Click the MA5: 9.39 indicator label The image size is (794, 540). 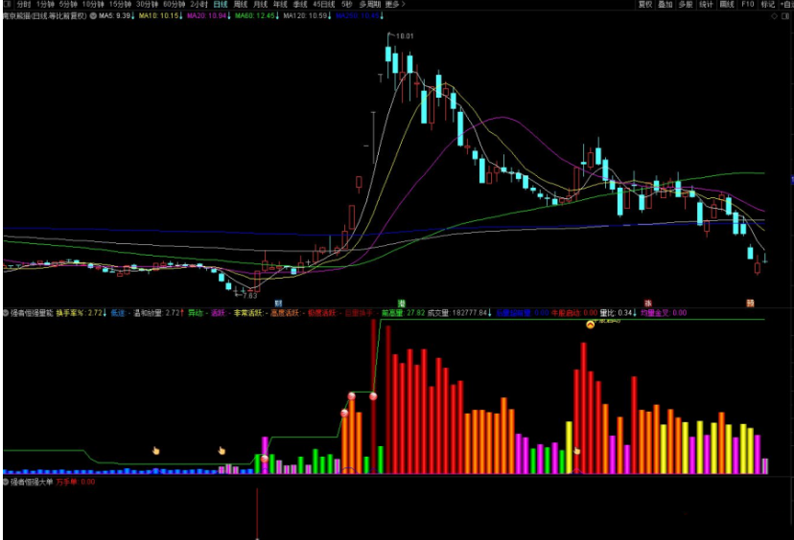tap(116, 16)
